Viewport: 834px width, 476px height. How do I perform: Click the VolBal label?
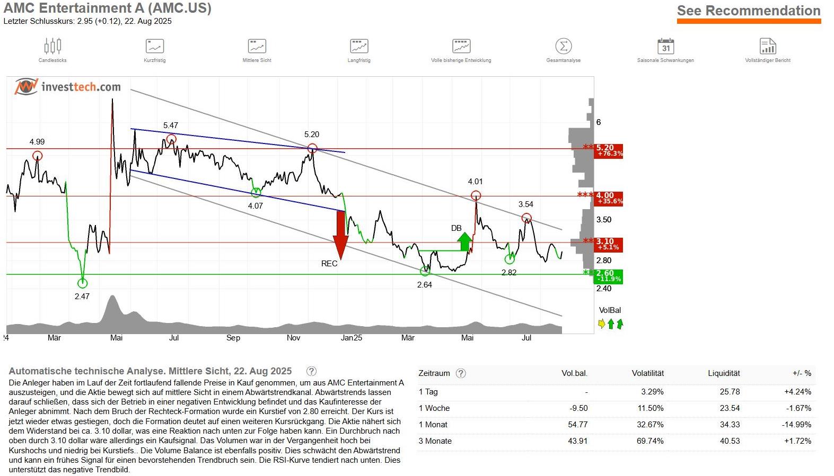(610, 310)
